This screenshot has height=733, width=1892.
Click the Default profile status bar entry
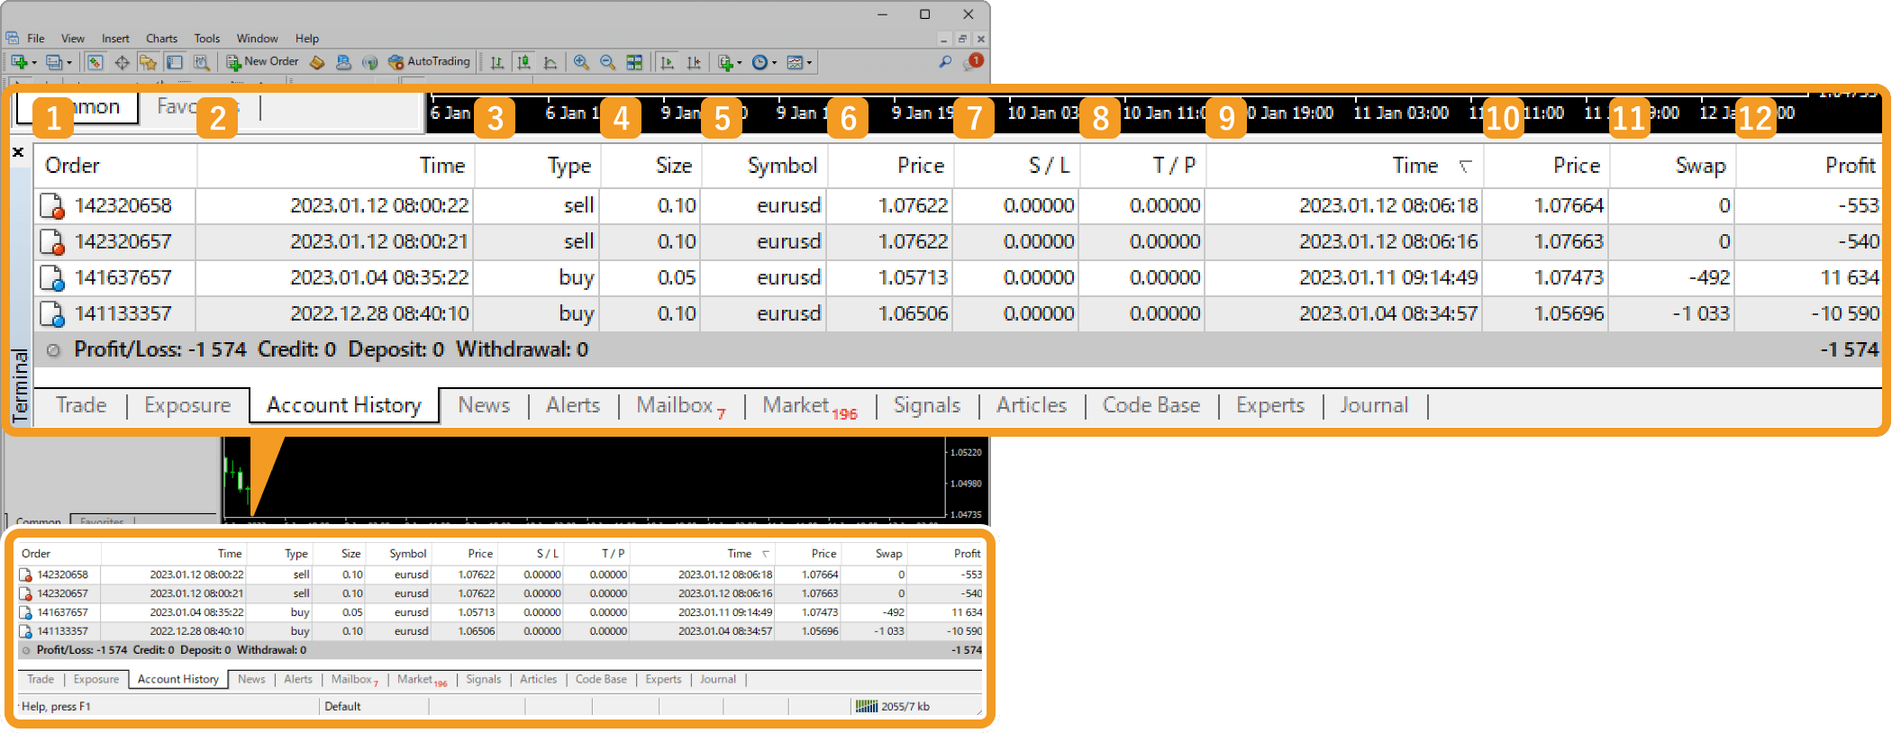point(343,707)
